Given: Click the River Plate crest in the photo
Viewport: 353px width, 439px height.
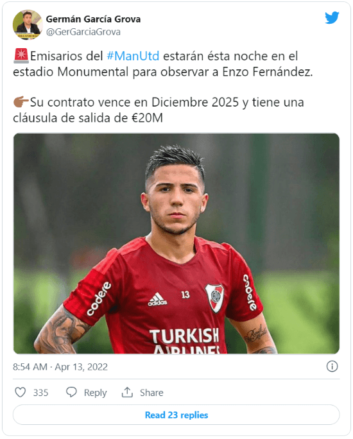Looking at the screenshot, I should [x=215, y=298].
